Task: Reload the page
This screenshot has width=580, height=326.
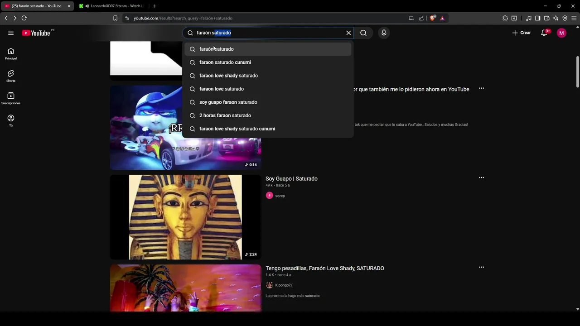Action: click(x=24, y=18)
